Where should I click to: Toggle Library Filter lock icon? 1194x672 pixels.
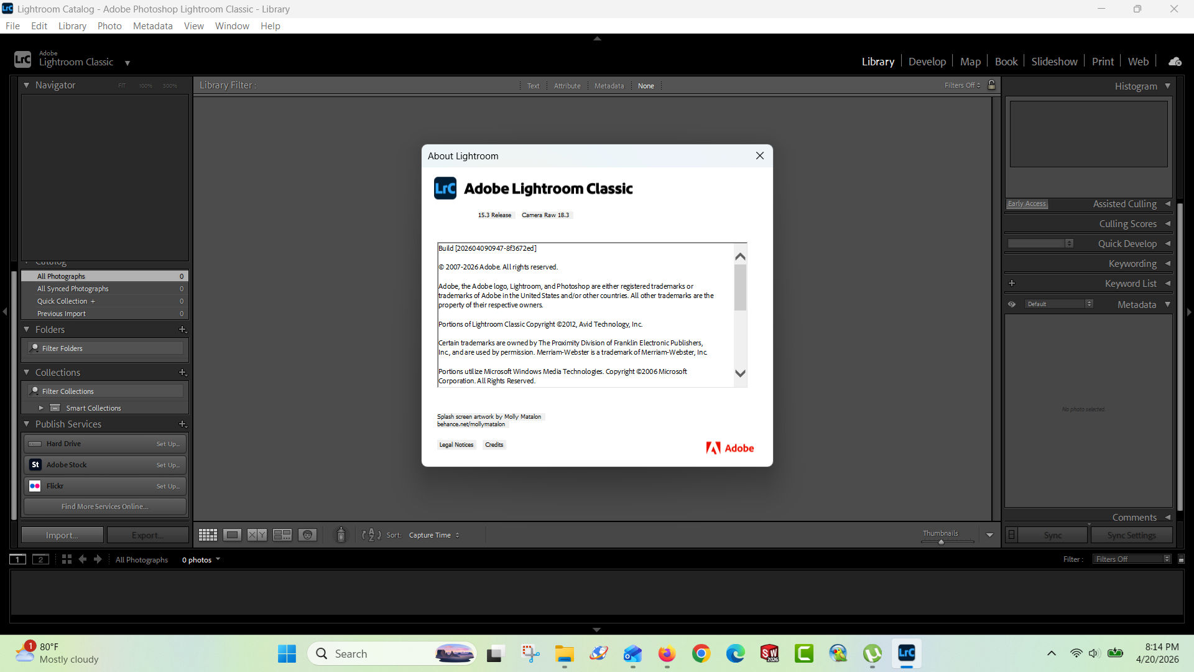[992, 85]
